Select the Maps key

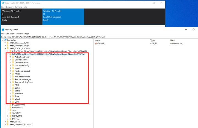pyautogui.click(x=17, y=74)
